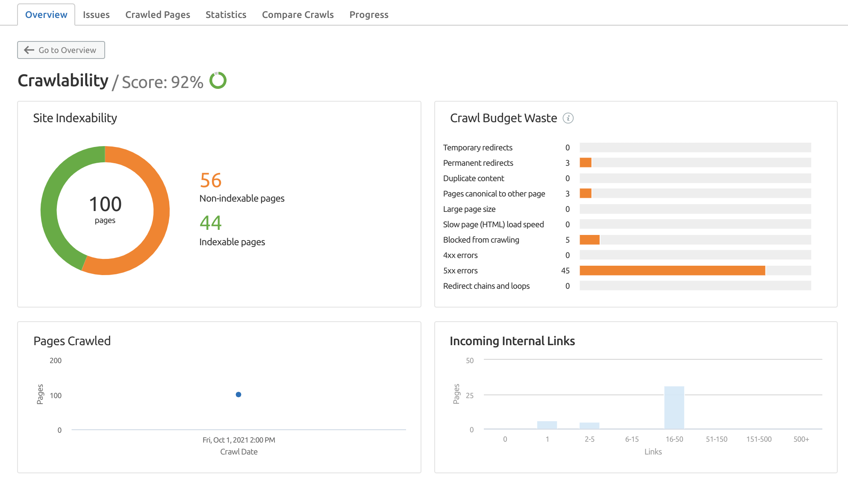Click the Go to Overview button
The image size is (848, 481).
pyautogui.click(x=61, y=50)
